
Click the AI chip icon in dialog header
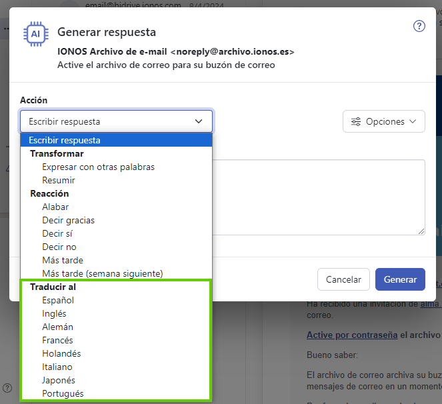click(x=36, y=34)
